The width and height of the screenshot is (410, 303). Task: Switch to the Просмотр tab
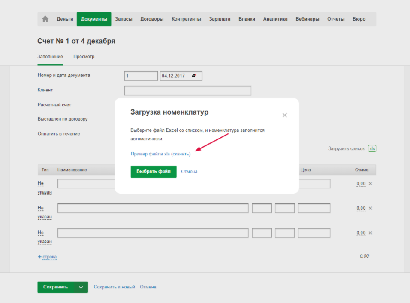point(84,57)
